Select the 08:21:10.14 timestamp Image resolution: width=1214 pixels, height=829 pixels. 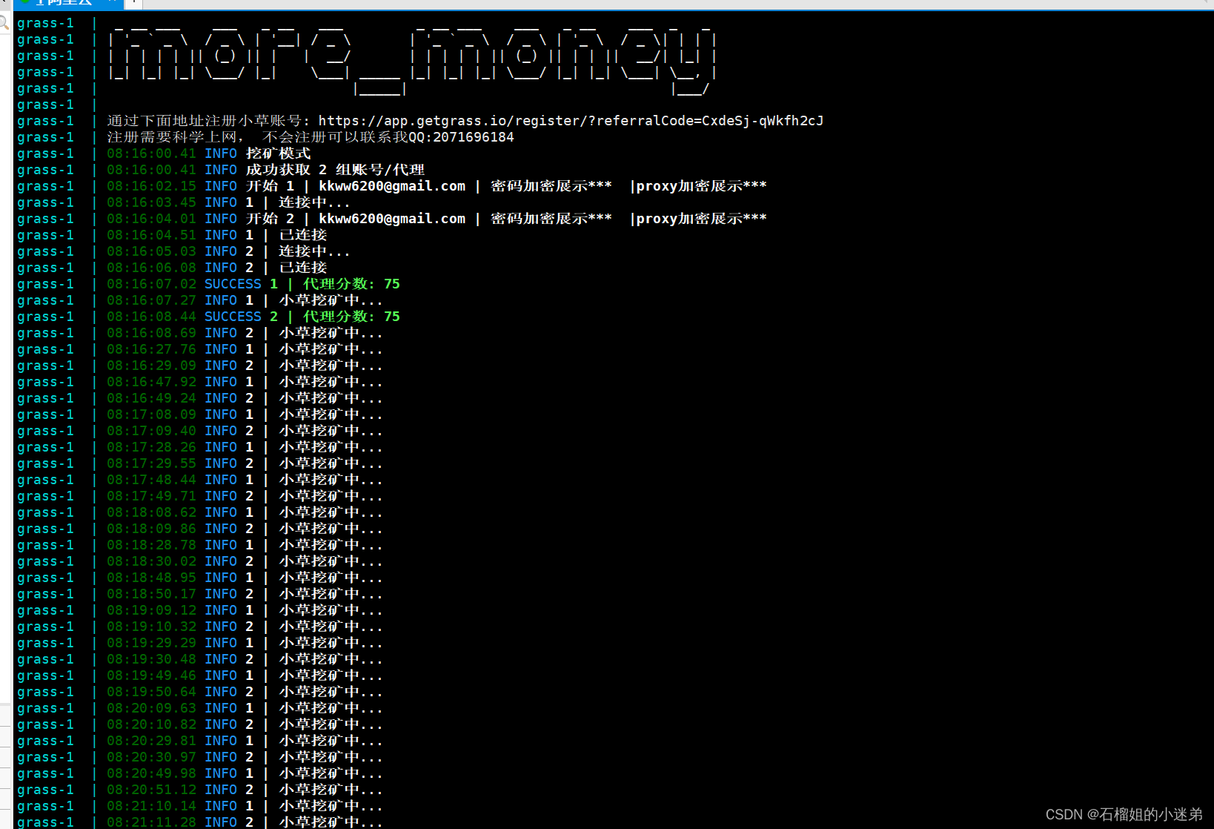point(151,806)
